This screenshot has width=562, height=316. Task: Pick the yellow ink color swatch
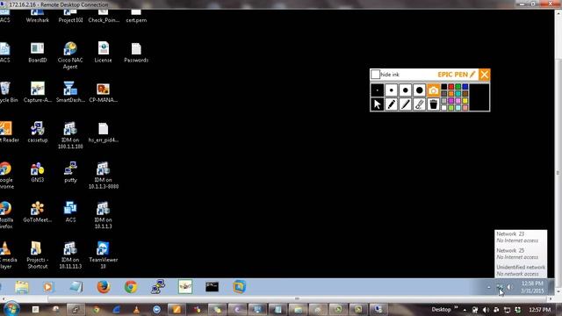[x=465, y=101]
